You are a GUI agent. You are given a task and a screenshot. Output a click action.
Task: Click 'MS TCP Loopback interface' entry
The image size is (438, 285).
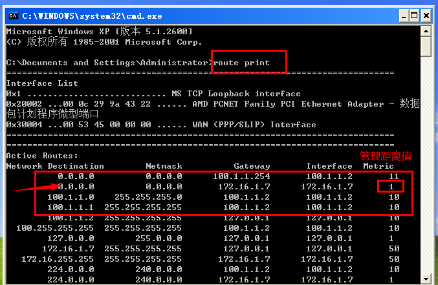tap(236, 94)
